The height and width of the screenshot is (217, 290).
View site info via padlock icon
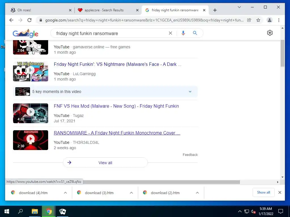click(41, 20)
